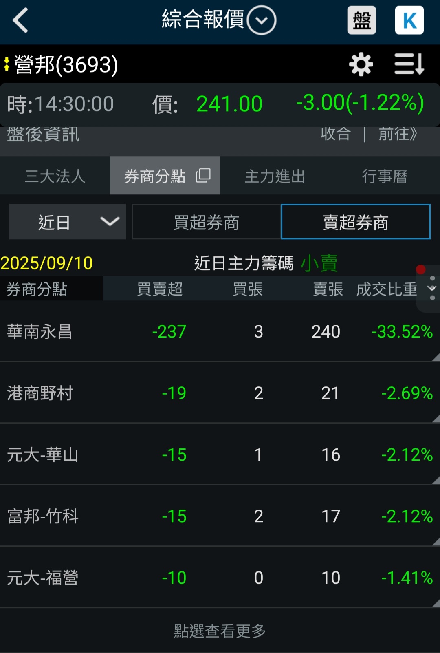Expand the 綜合報價 circled dropdown arrow
This screenshot has width=440, height=653.
coord(262,20)
